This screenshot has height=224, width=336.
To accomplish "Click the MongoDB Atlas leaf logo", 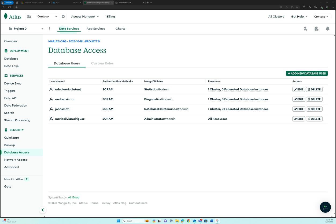I will (5, 16).
